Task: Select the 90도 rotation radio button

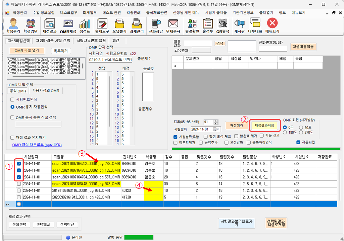Action: [x=301, y=128]
